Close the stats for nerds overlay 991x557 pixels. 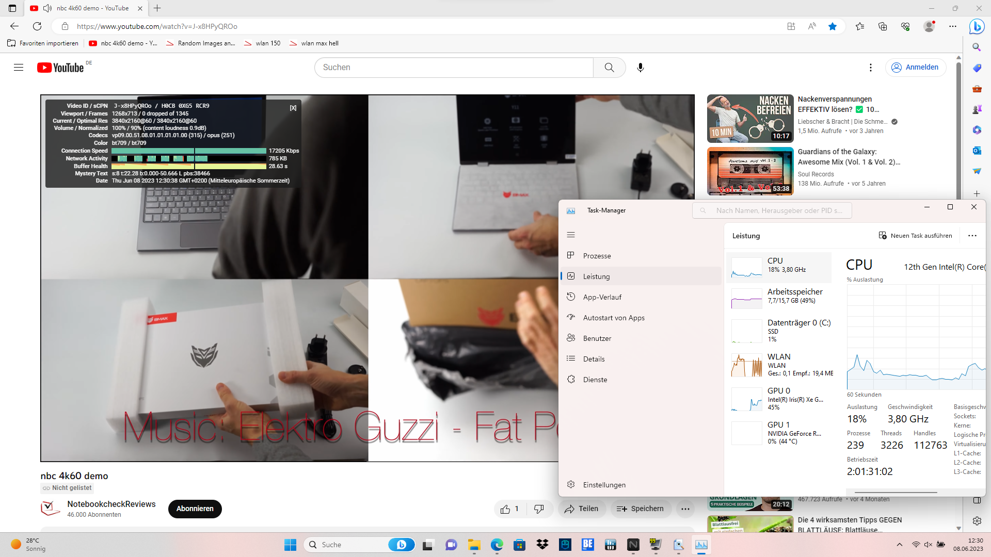click(x=293, y=108)
